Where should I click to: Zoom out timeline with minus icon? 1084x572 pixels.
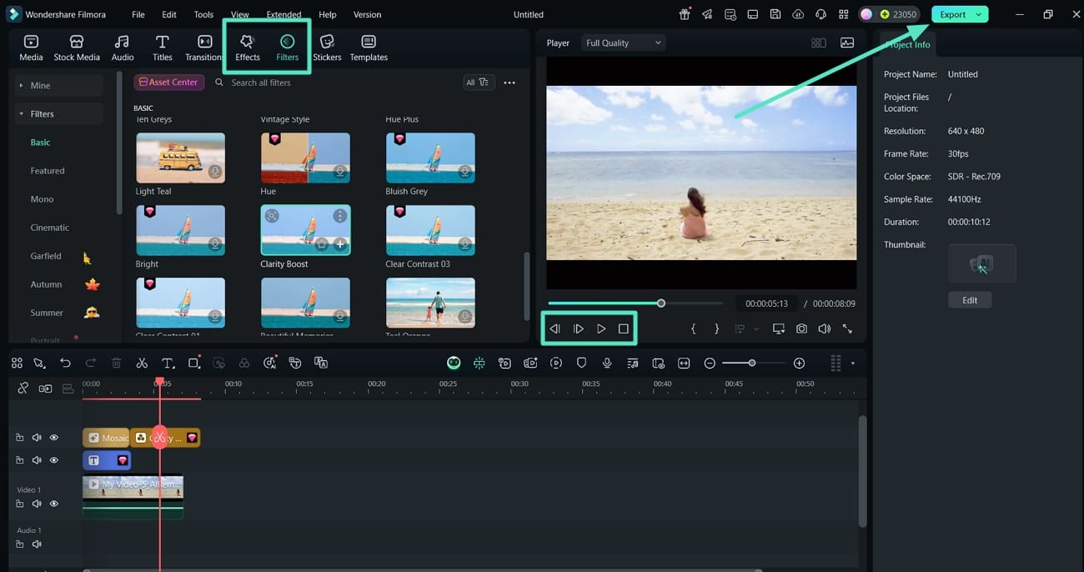pos(710,363)
